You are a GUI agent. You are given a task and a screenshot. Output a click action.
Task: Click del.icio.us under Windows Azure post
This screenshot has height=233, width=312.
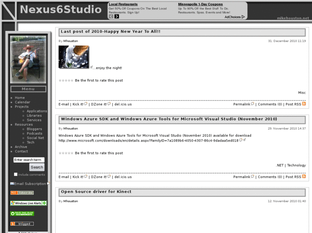(x=123, y=177)
